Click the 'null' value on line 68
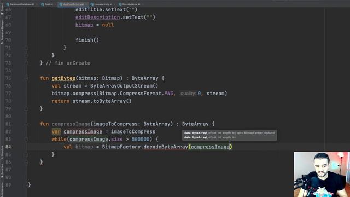Image resolution: width=350 pixels, height=197 pixels. (108, 25)
